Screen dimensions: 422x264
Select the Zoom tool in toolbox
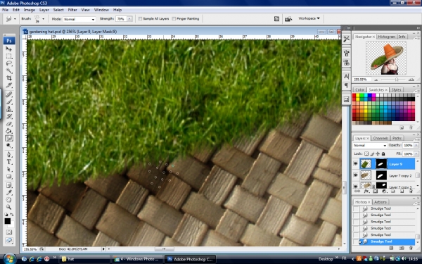9,207
